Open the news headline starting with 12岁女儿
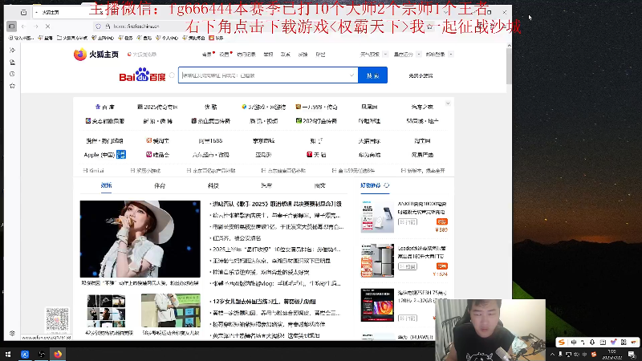The width and height of the screenshot is (642, 361). (265, 302)
